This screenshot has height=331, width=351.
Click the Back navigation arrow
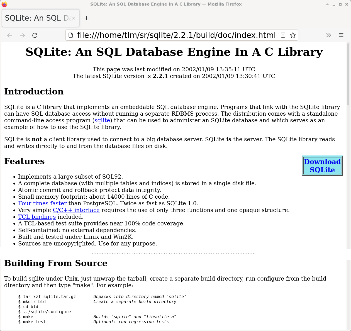click(10, 35)
